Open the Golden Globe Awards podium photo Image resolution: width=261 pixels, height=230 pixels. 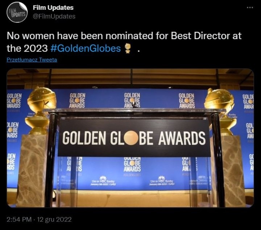[x=130, y=138]
